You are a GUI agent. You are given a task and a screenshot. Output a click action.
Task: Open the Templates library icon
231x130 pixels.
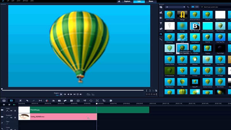coord(161,12)
